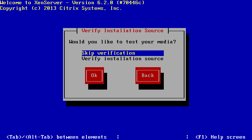
Task: Click the right footer separator near F1
Action: point(187,137)
